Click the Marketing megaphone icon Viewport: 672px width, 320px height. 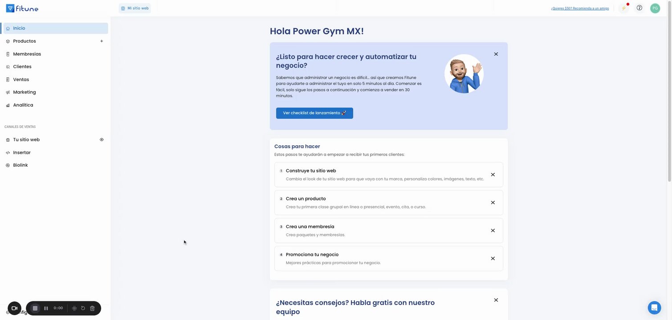click(8, 92)
